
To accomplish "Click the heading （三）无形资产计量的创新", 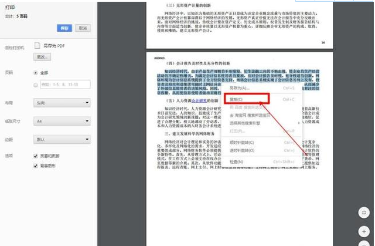I will (x=188, y=5).
